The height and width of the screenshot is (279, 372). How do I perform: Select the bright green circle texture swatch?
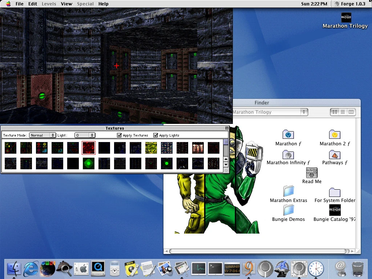pos(88,163)
